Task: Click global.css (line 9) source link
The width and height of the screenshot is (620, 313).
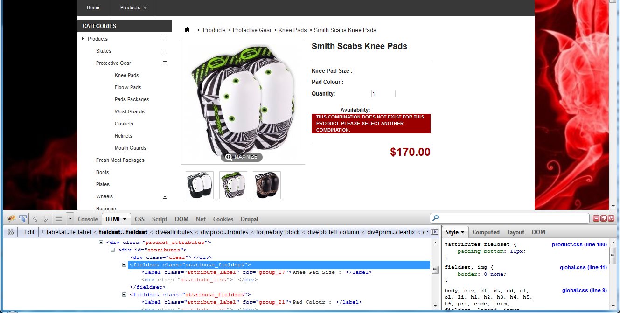Action: coord(585,290)
